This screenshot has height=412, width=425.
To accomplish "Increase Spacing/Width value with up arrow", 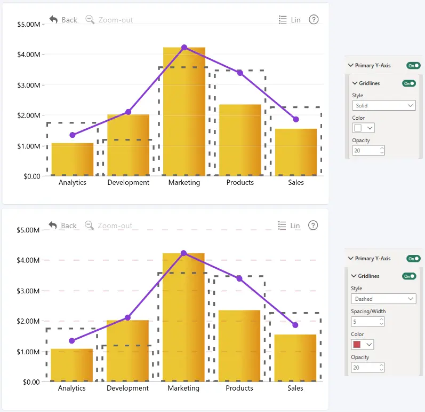I will coord(381,320).
